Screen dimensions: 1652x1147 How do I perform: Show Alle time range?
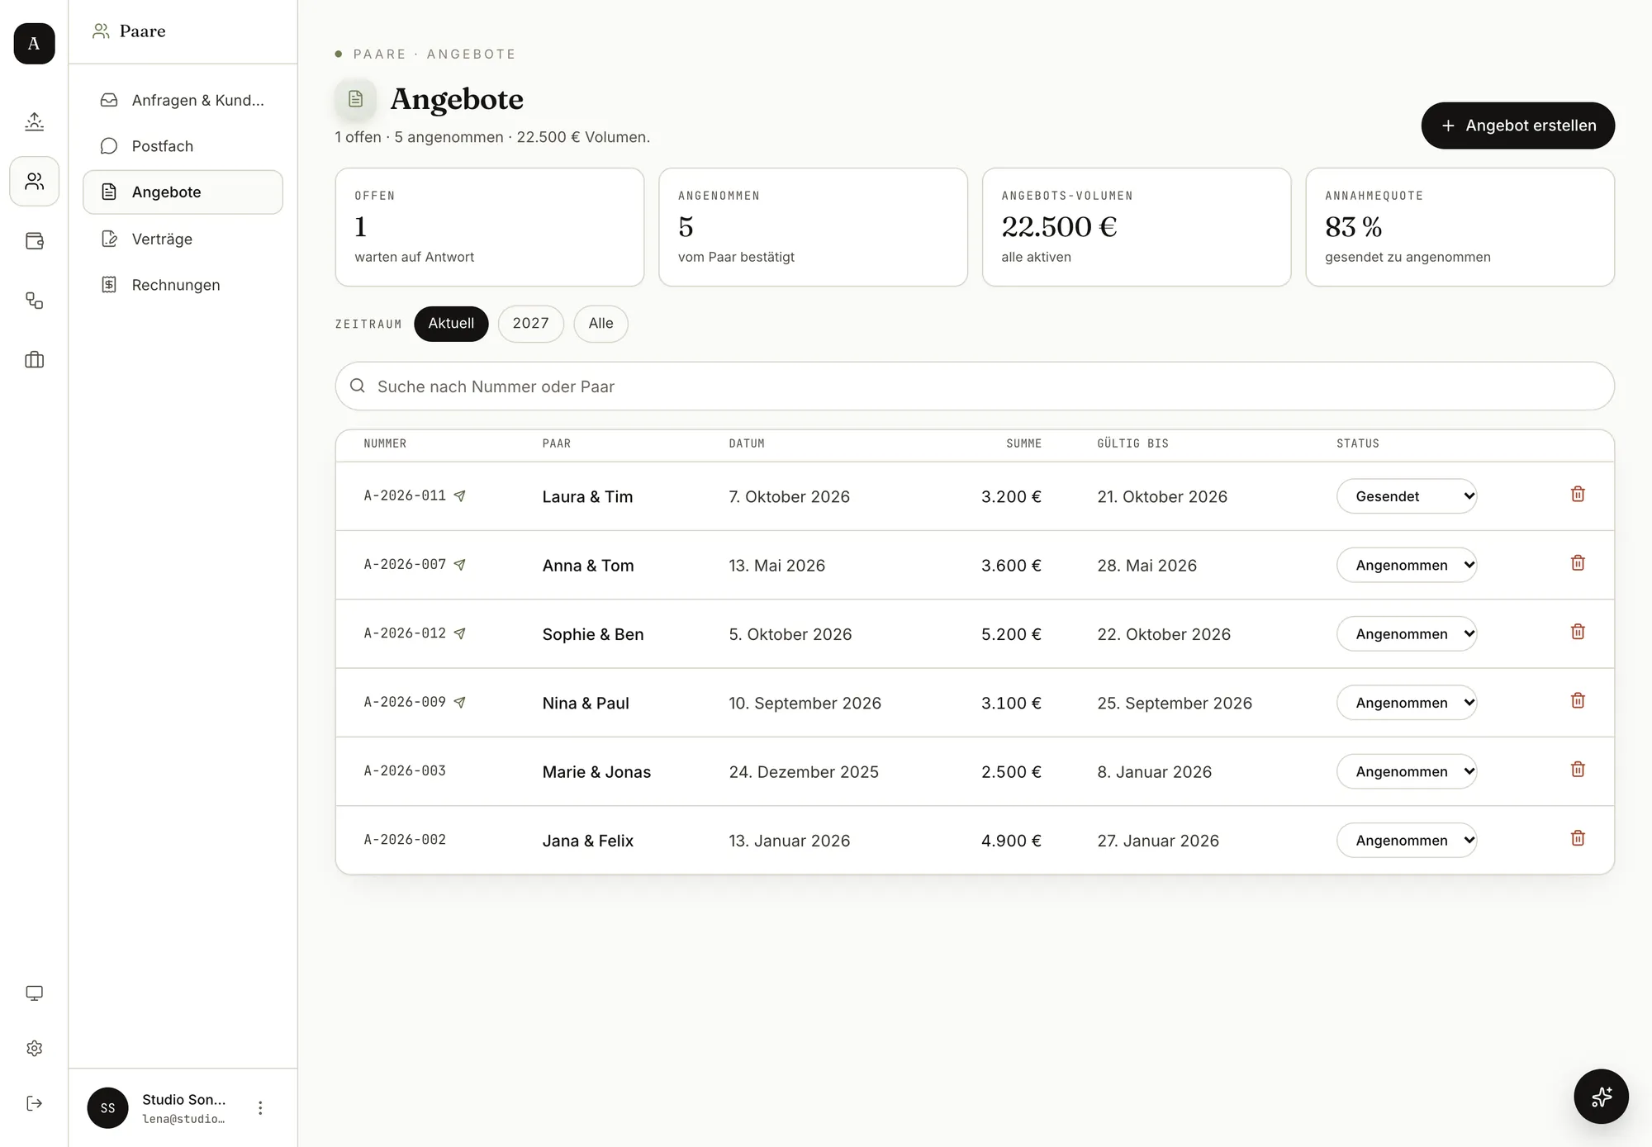click(x=601, y=324)
